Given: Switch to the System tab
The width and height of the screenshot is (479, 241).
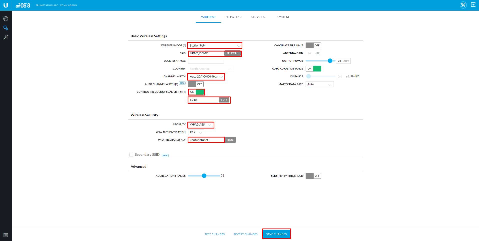Looking at the screenshot, I should (x=283, y=17).
